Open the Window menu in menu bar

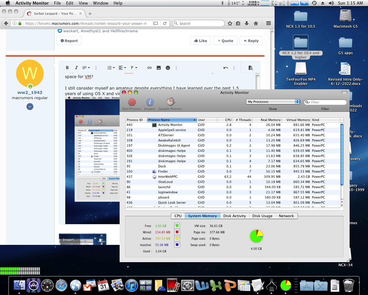pyautogui.click(x=101, y=3)
